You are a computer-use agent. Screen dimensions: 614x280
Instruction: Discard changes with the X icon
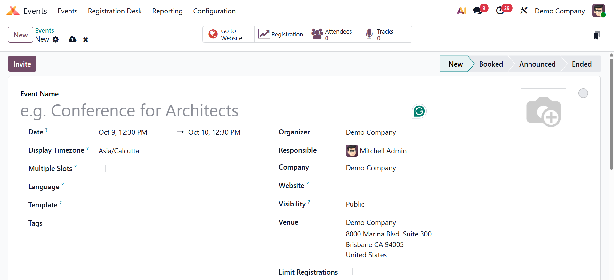point(85,40)
